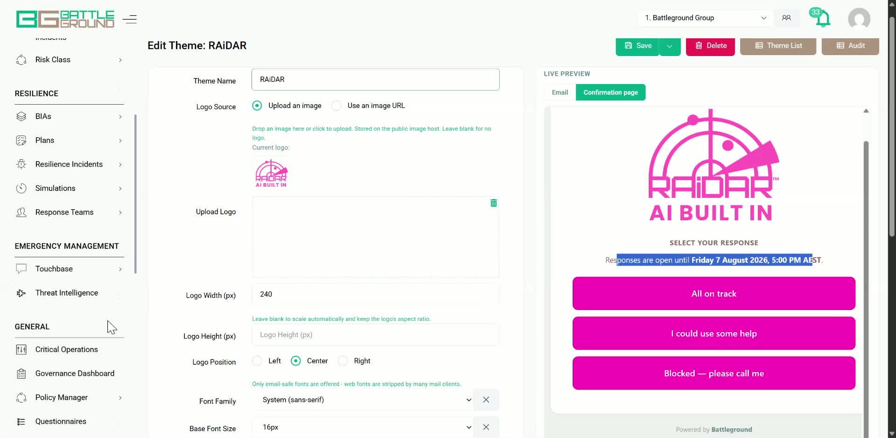
Task: Go to the Theme List
Action: click(x=778, y=46)
